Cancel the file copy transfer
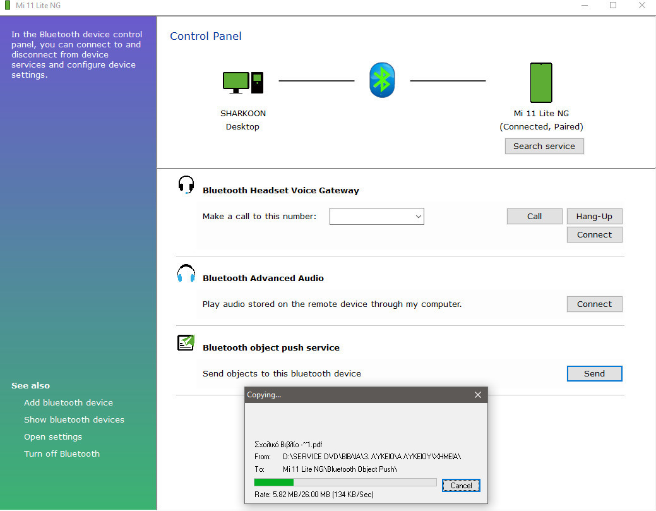 pos(461,486)
